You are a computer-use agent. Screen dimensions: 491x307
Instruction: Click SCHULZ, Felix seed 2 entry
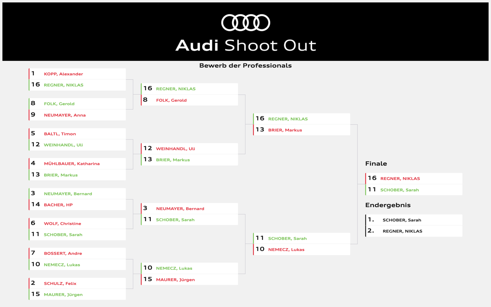(77, 283)
